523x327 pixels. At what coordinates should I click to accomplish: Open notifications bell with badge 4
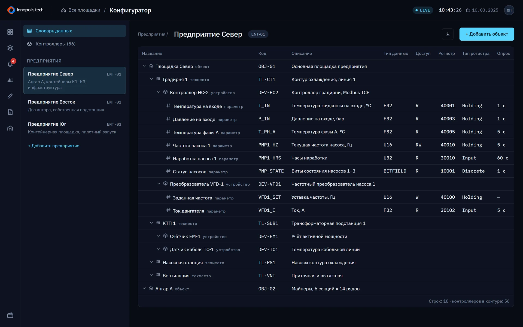coord(10,64)
